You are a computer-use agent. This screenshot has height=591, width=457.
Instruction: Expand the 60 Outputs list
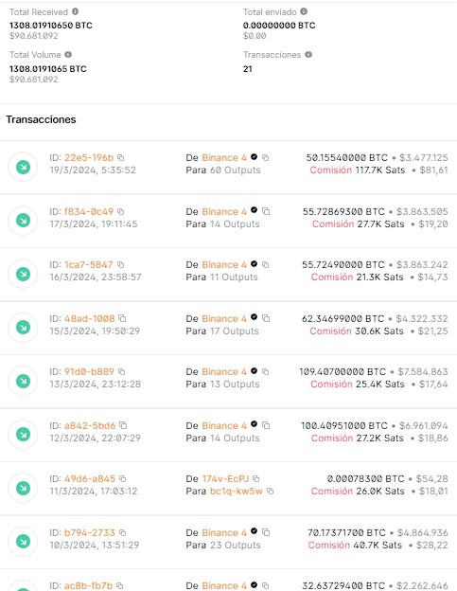235,170
